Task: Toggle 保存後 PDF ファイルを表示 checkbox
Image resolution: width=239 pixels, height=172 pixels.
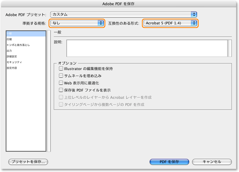Action: pos(61,90)
